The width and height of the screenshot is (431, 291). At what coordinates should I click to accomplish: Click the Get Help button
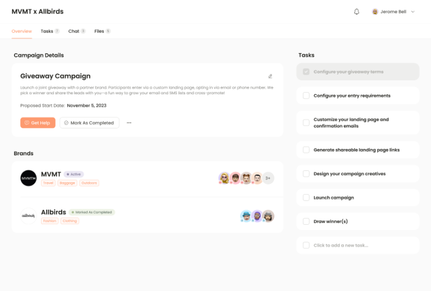38,123
